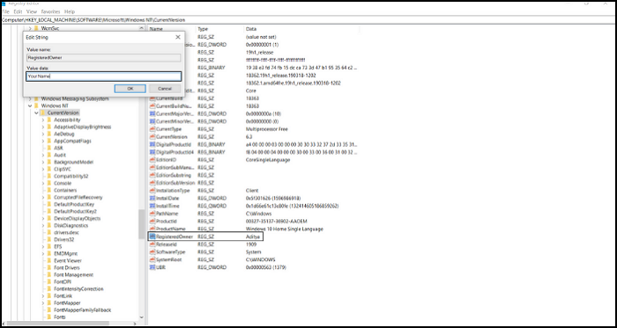Select the DigitalProductId binary value icon
Viewport: 617px width, 328px height.
point(152,144)
